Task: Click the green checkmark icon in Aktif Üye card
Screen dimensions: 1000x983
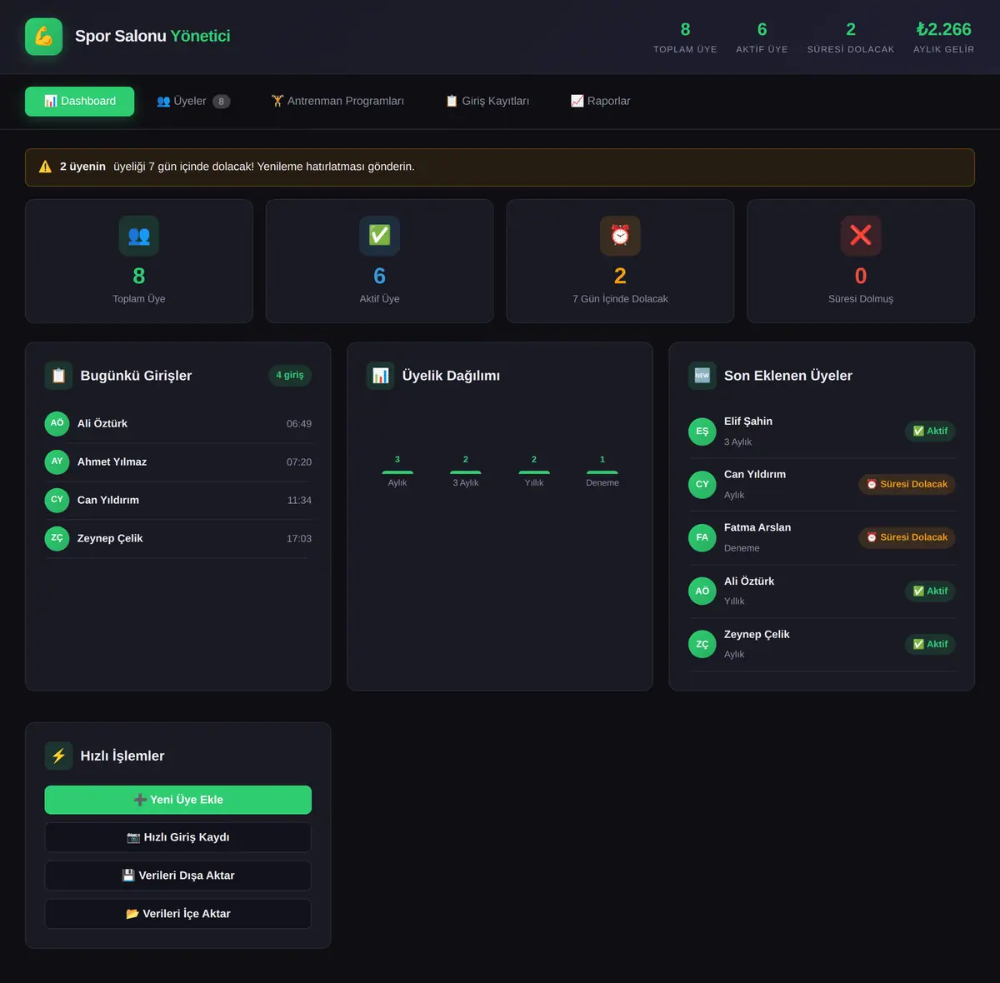Action: [x=379, y=236]
